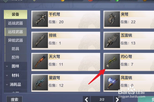Select the 防具 subcategory

[x=15, y=49]
